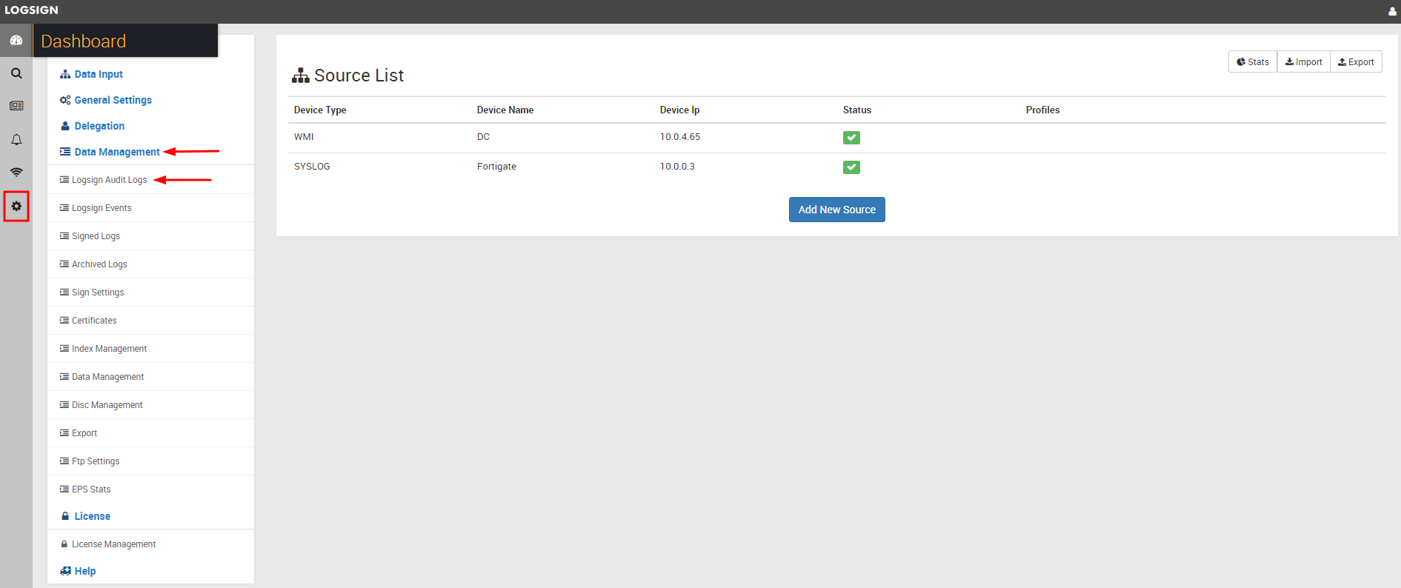The height and width of the screenshot is (588, 1401).
Task: Toggle status check for Fortigate source
Action: point(851,167)
